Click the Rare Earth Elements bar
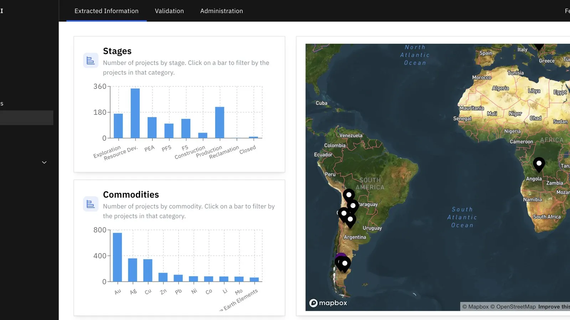This screenshot has width=570, height=320. pos(254,279)
